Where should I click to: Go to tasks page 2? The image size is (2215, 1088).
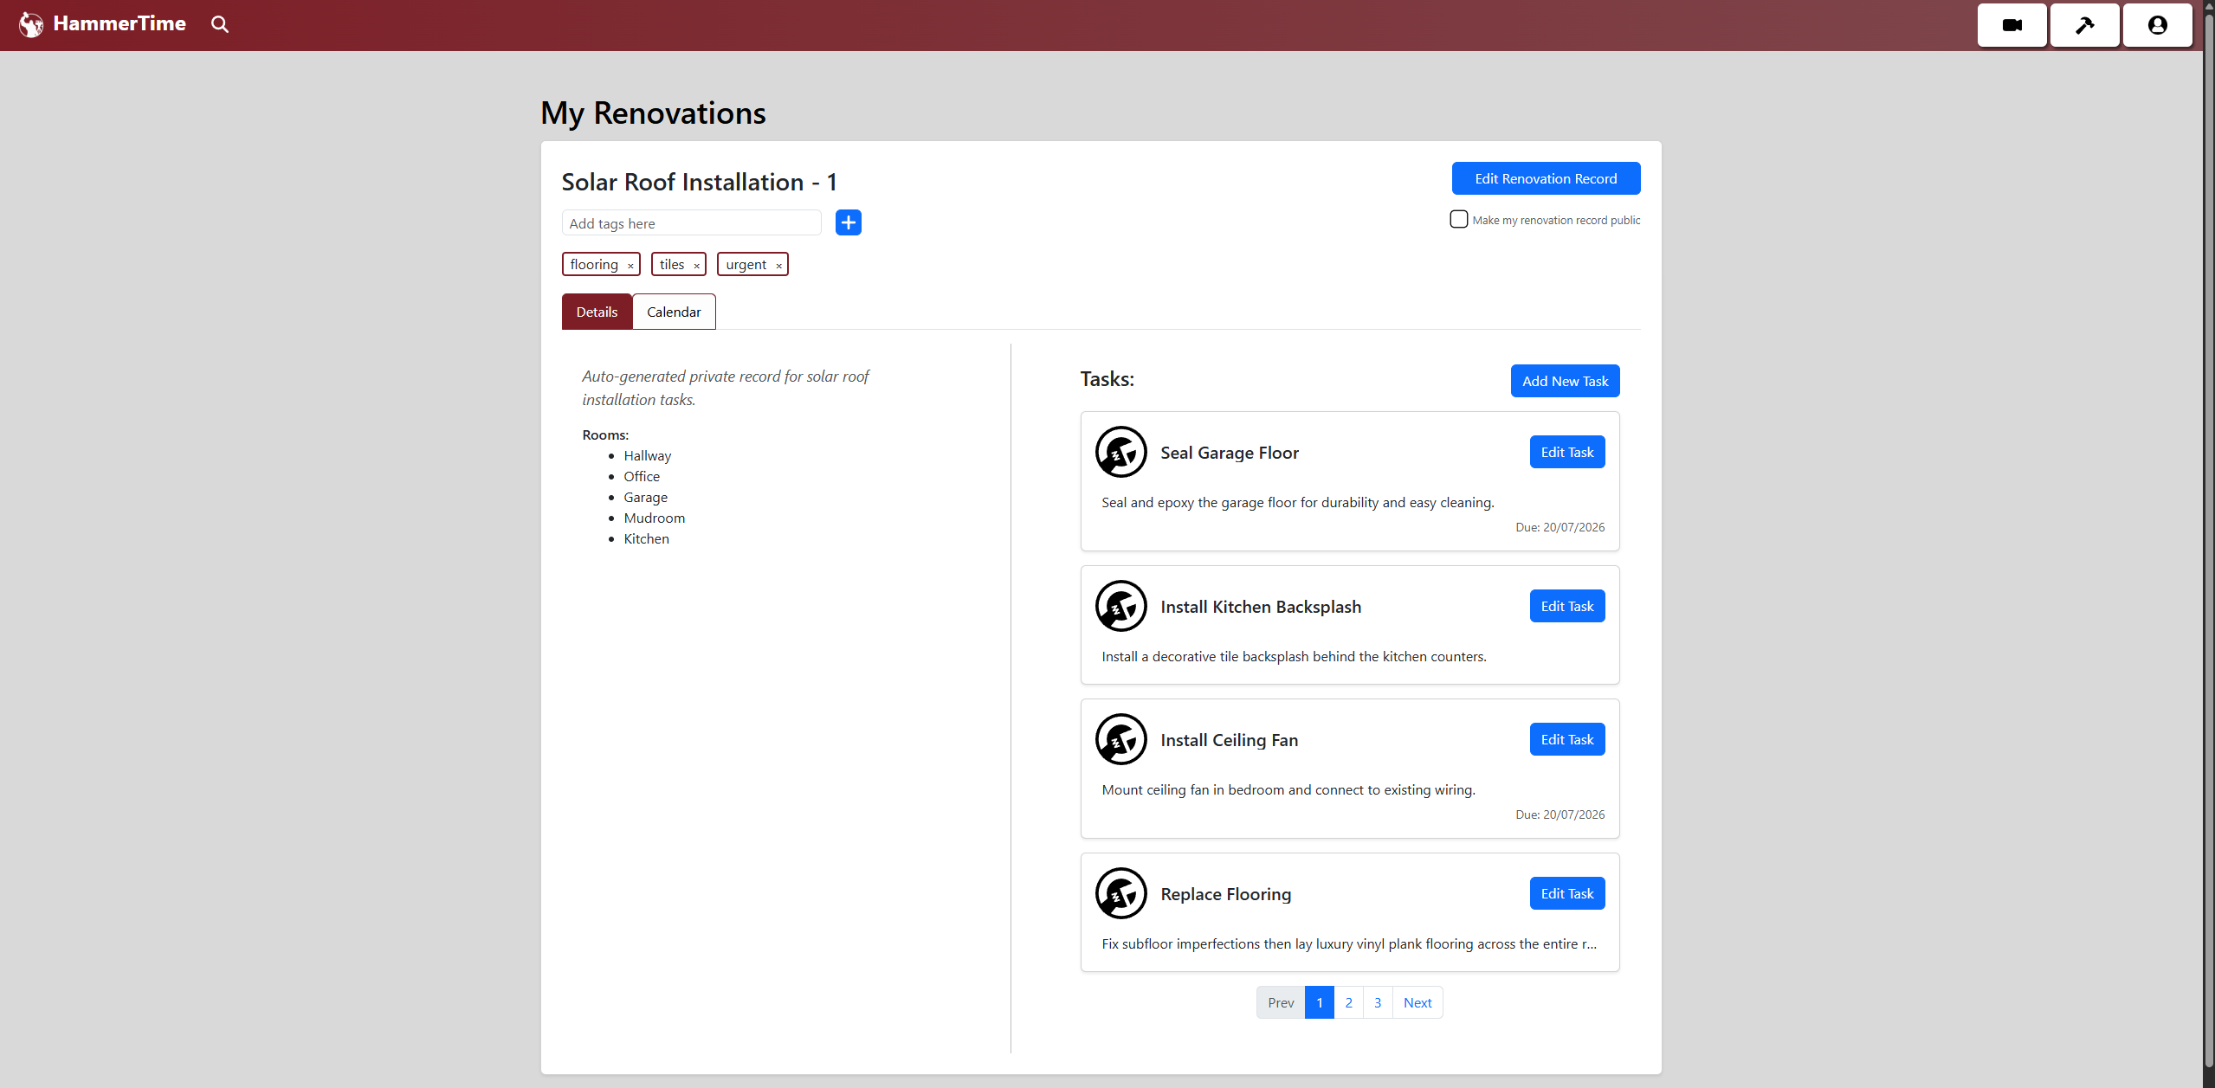tap(1348, 1002)
